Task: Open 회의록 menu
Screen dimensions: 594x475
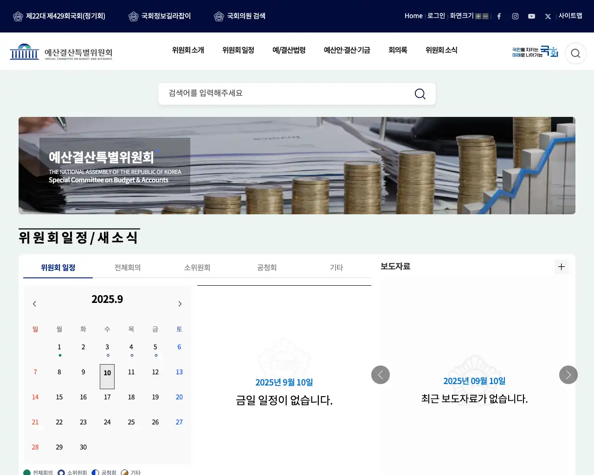Action: pyautogui.click(x=398, y=50)
